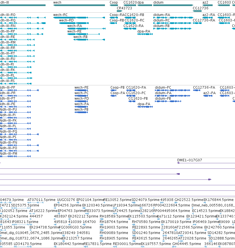Screen dimensions: 235x248
Task: Select the GH04445.5prime EST label
Action: [187, 244]
